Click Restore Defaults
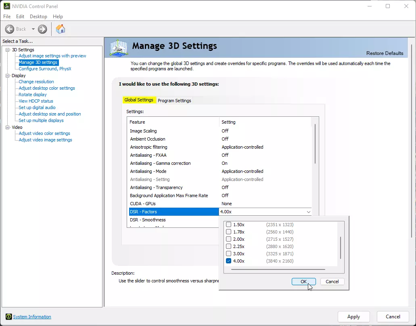416x326 pixels. click(385, 53)
